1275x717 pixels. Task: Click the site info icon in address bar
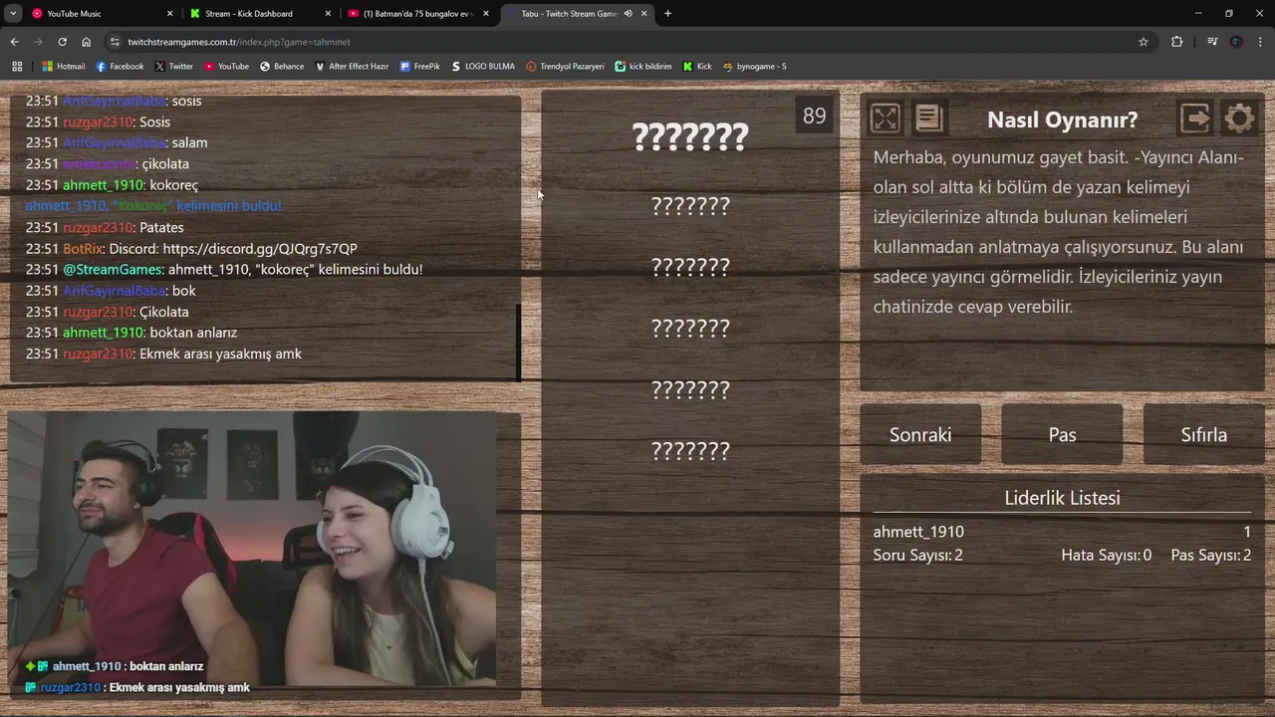tap(116, 42)
